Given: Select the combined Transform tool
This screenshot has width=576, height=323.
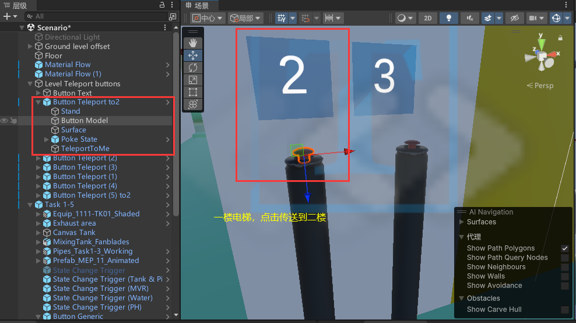Looking at the screenshot, I should click(193, 104).
